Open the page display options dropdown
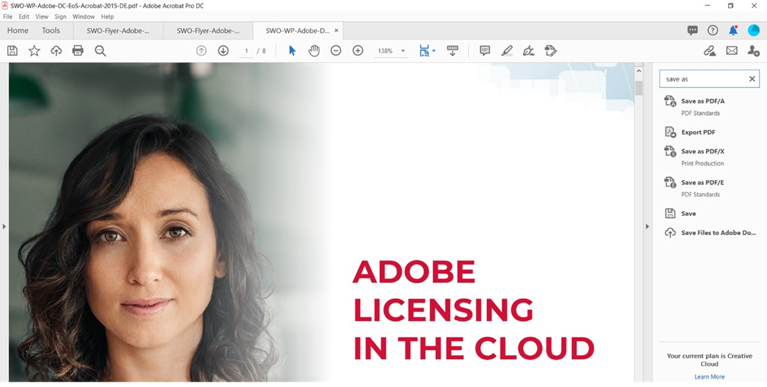Image resolution: width=767 pixels, height=387 pixels. tap(432, 50)
